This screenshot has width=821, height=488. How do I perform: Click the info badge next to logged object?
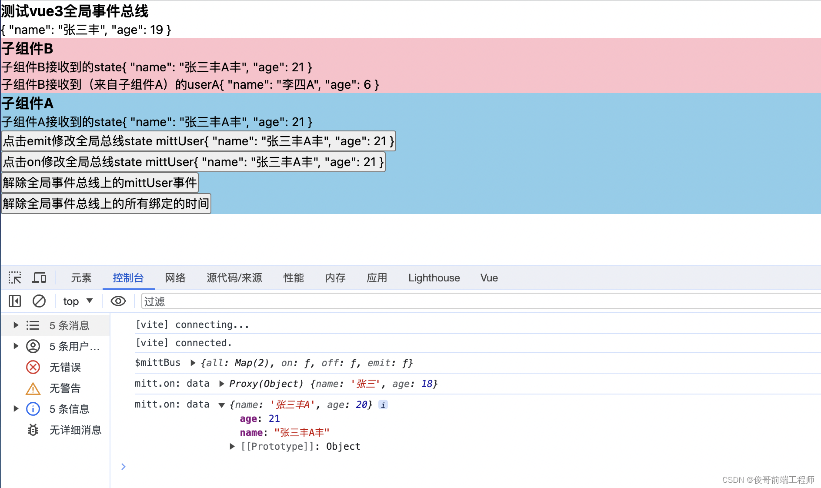coord(383,405)
